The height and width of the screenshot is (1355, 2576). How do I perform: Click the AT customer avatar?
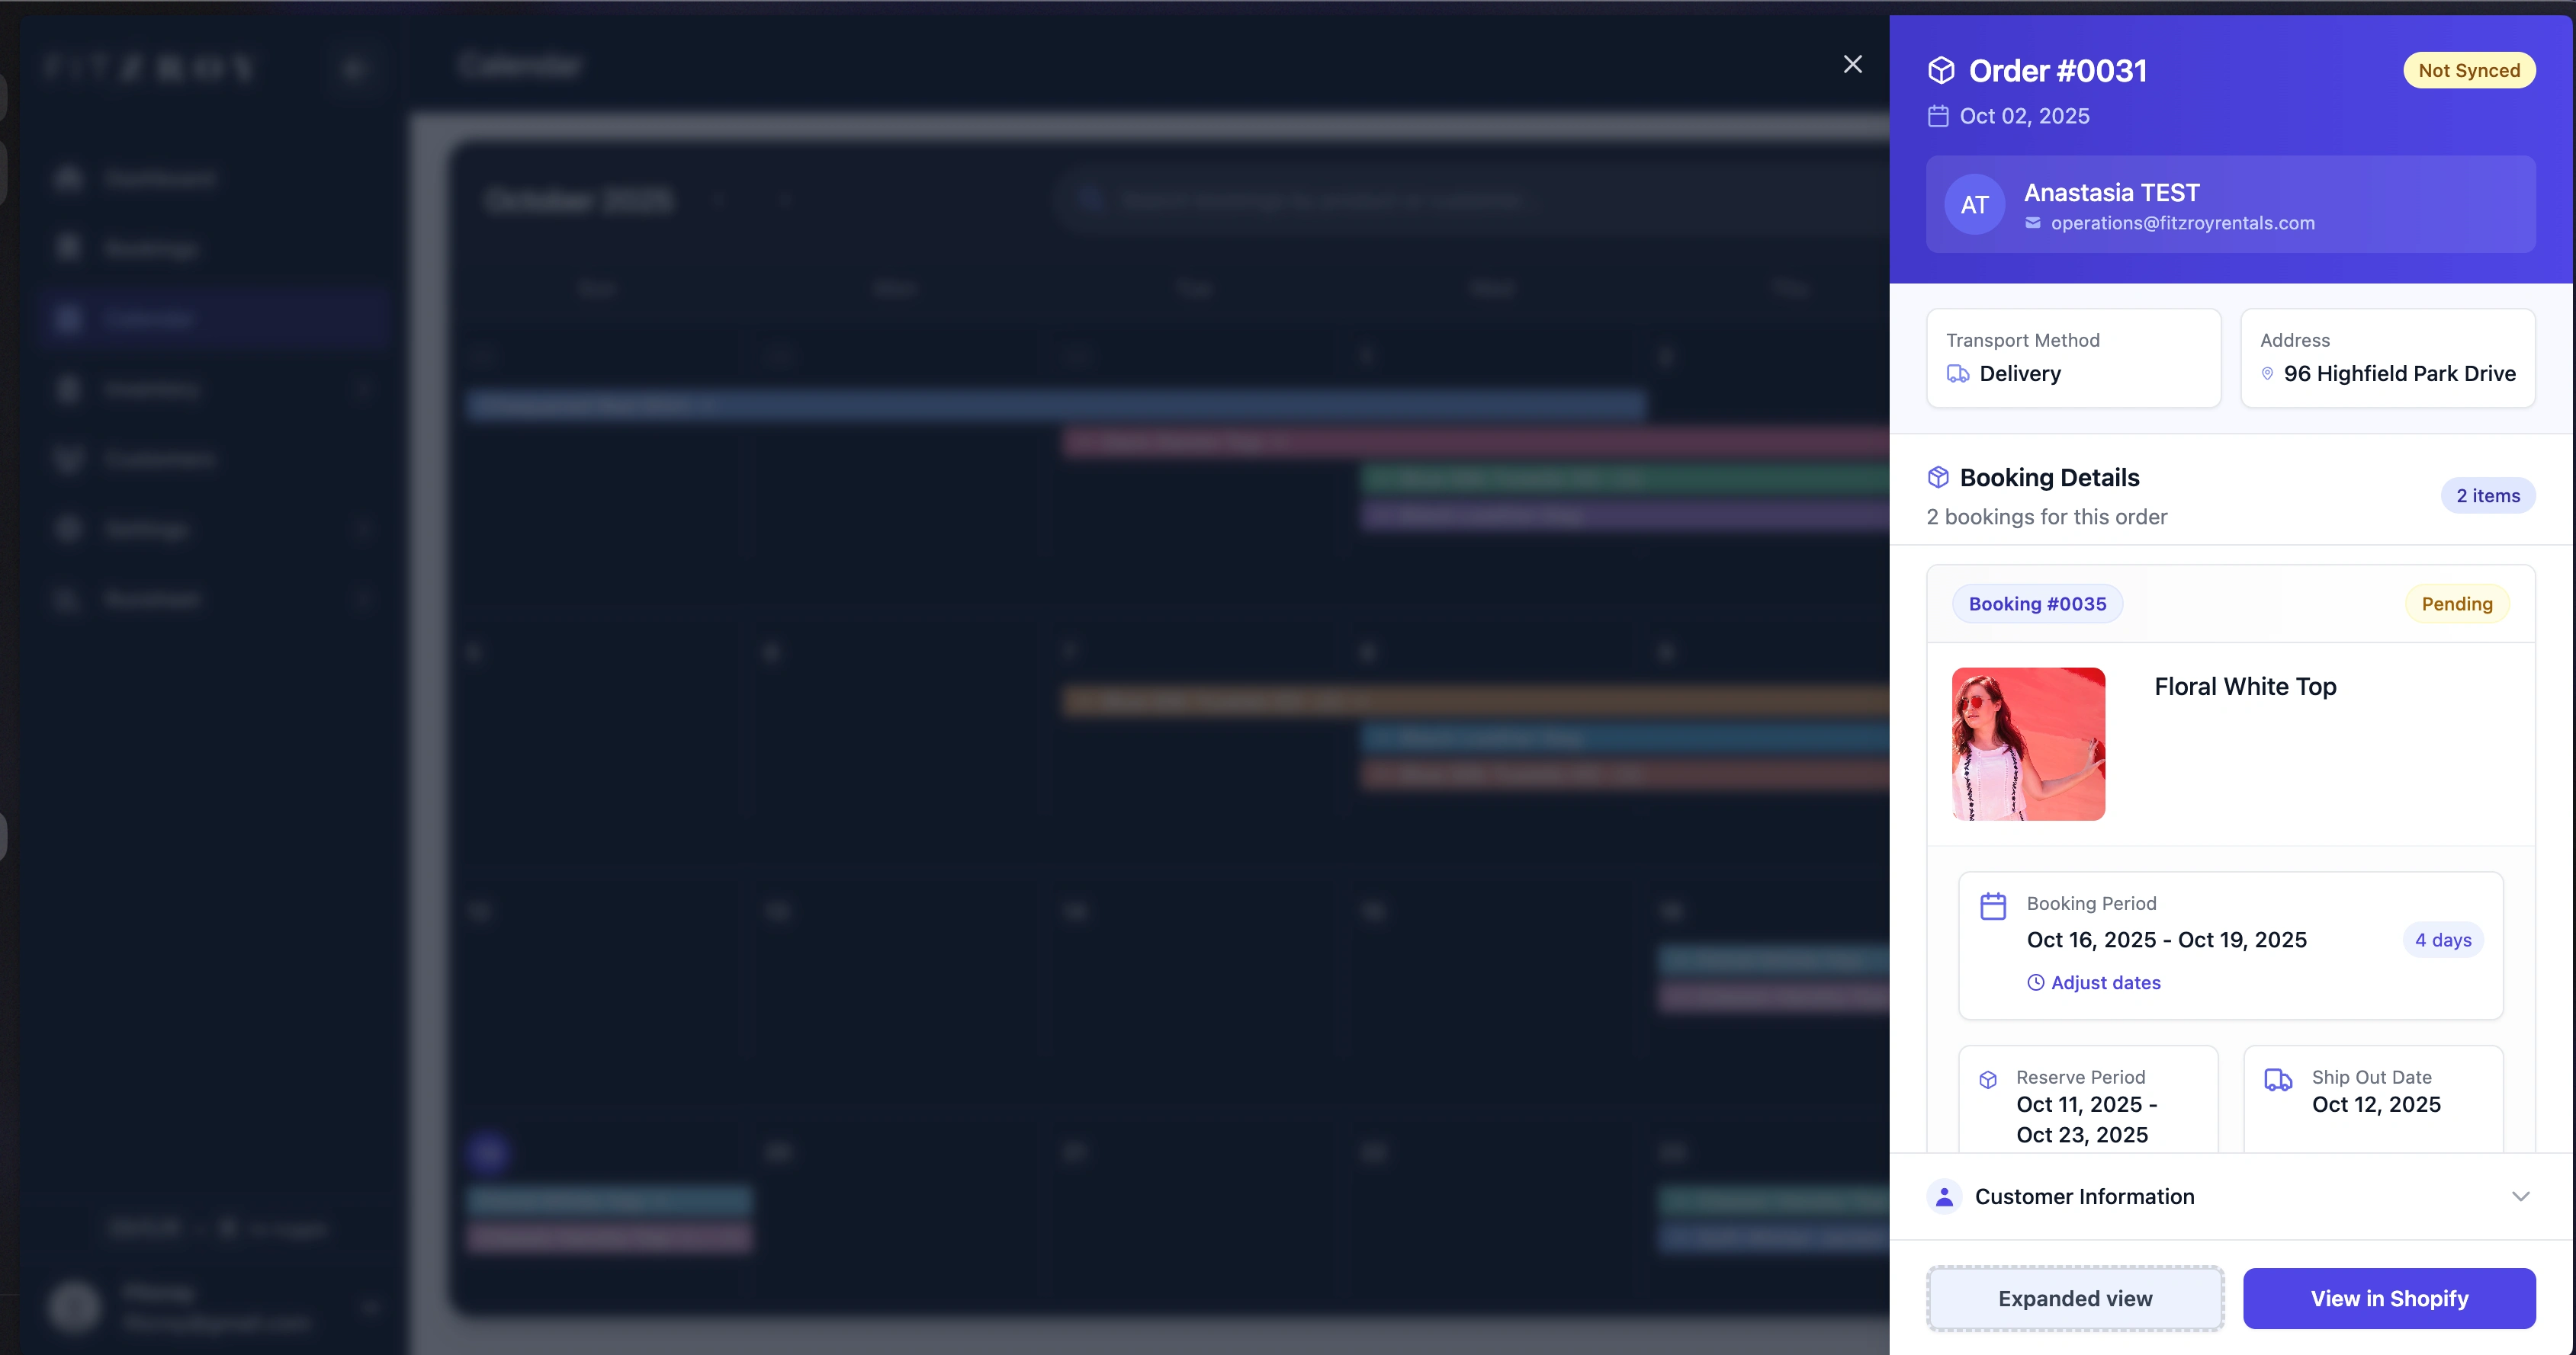pyautogui.click(x=1974, y=205)
